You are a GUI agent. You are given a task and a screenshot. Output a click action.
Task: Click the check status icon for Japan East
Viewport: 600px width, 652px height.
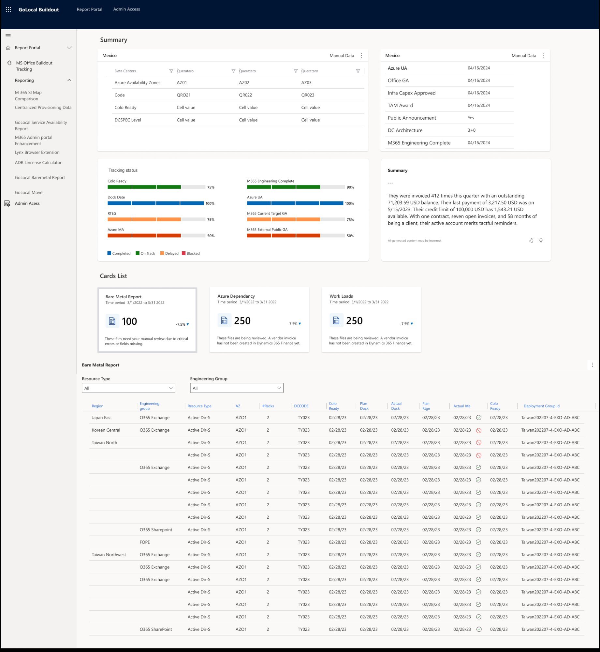tap(479, 418)
